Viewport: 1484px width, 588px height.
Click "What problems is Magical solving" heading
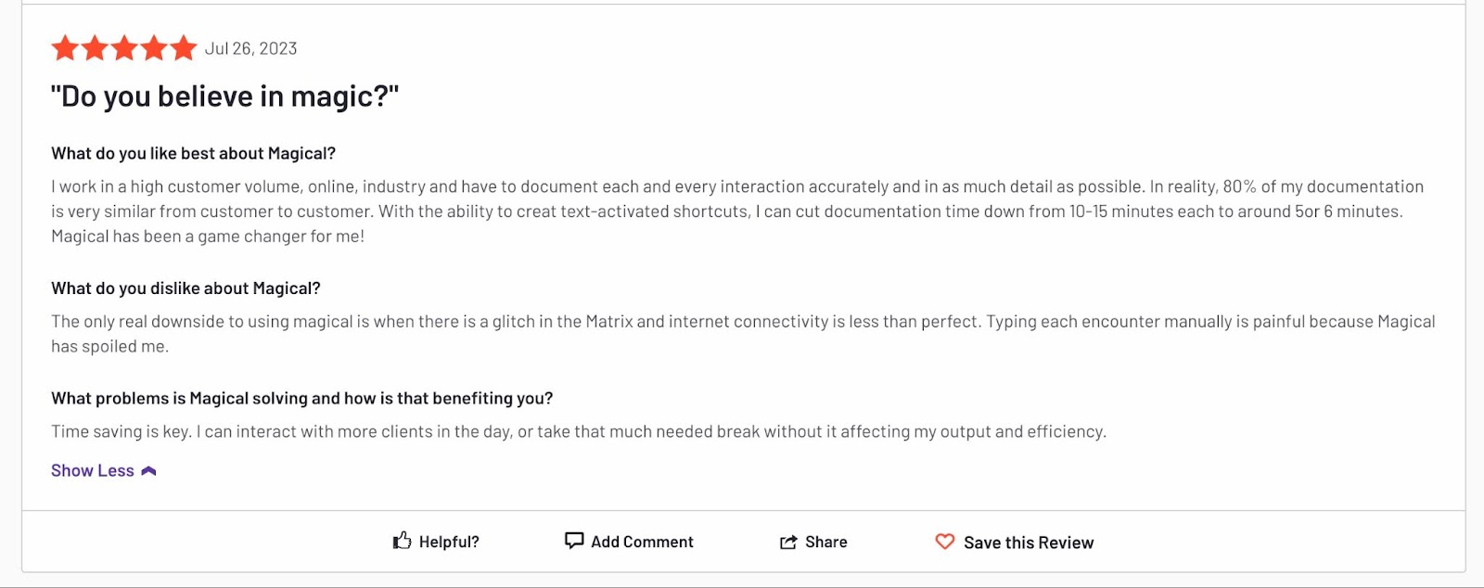[301, 398]
